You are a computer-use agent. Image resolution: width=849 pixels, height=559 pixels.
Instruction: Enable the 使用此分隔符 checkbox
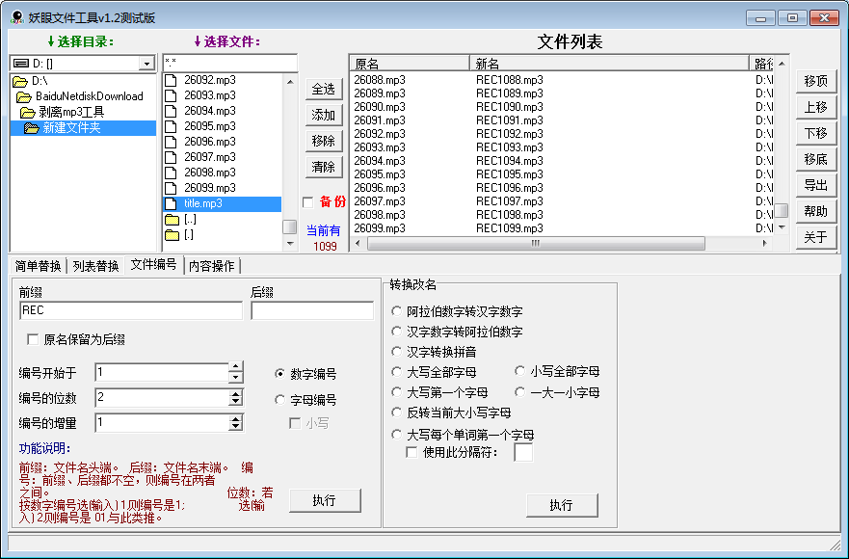coord(411,451)
